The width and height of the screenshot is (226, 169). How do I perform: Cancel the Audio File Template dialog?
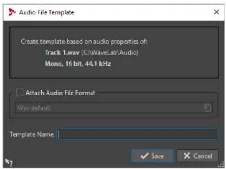(x=198, y=156)
